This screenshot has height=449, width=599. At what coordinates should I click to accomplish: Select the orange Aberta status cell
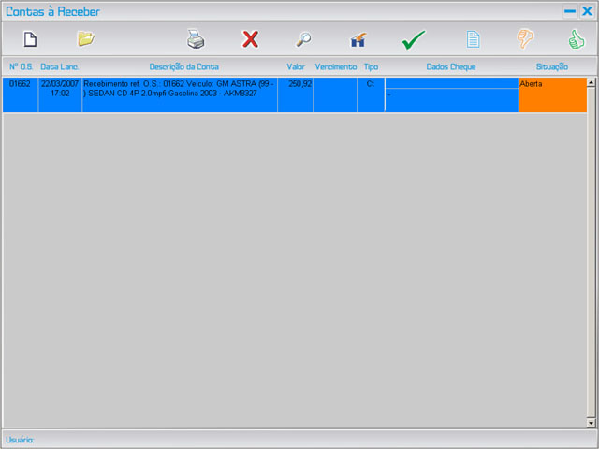click(x=552, y=95)
